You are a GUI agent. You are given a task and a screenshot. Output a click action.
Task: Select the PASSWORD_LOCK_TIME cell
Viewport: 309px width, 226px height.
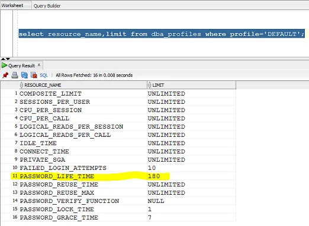[83, 209]
